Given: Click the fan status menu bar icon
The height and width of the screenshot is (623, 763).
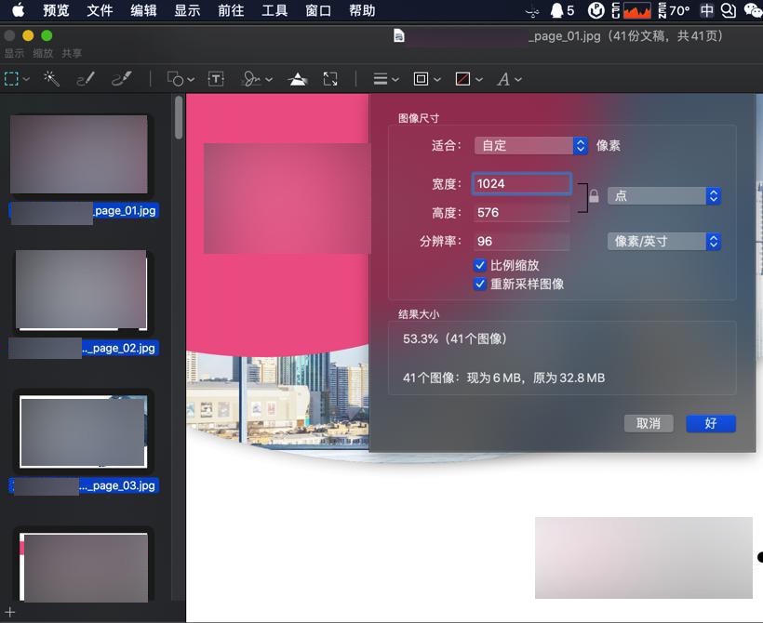Looking at the screenshot, I should 533,11.
